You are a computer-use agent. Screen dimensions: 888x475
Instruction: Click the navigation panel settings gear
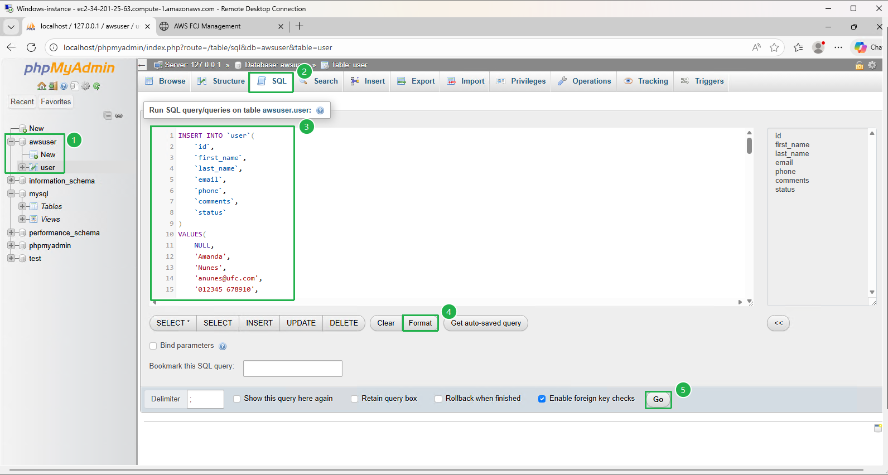click(85, 86)
